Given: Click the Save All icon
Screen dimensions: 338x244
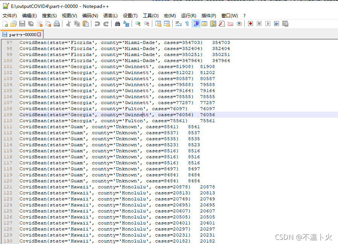Looking at the screenshot, I should tap(31, 24).
